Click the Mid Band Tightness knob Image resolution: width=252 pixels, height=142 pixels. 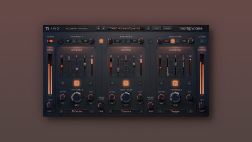pyautogui.click(x=126, y=97)
